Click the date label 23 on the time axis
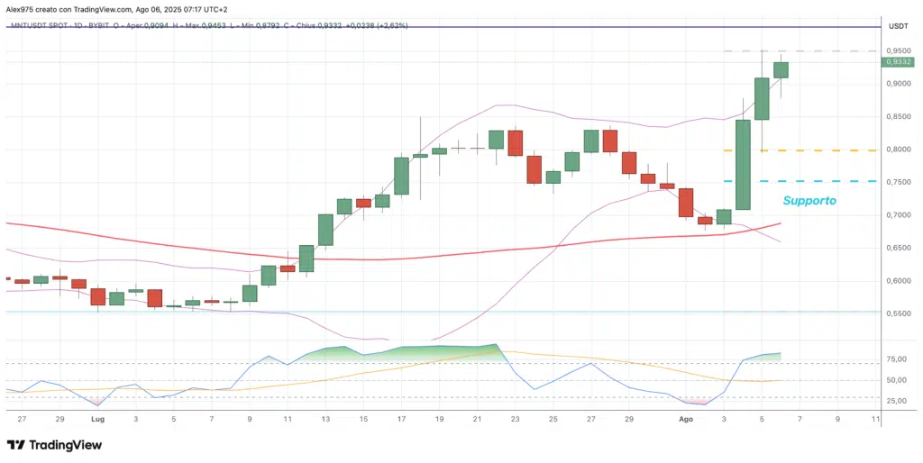Viewport: 923px width, 463px height. [515, 419]
